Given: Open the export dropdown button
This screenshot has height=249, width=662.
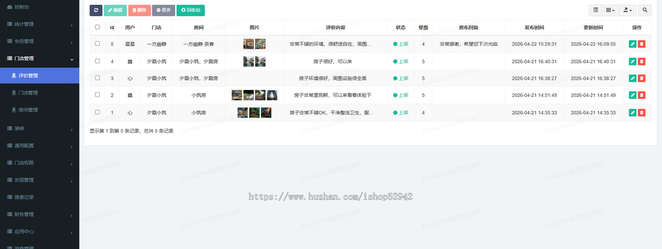Looking at the screenshot, I should pos(628,10).
